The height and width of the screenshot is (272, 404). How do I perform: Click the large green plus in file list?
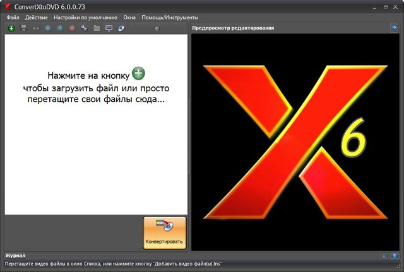(x=139, y=74)
